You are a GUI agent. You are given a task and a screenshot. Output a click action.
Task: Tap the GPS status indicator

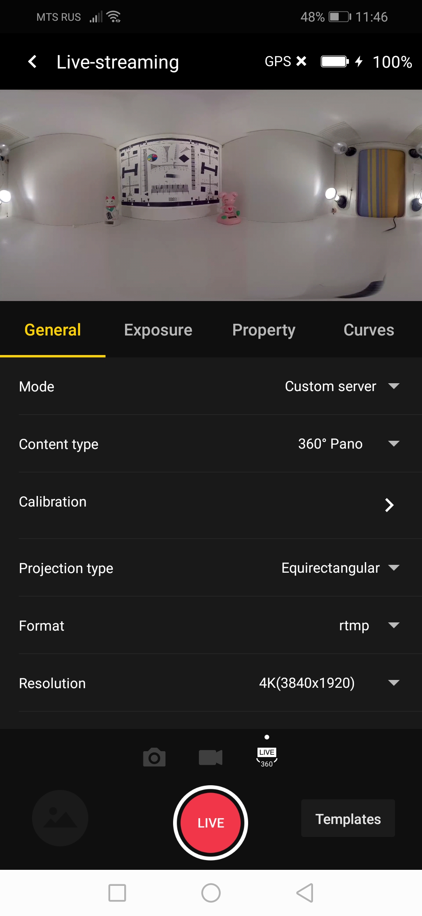(x=285, y=61)
